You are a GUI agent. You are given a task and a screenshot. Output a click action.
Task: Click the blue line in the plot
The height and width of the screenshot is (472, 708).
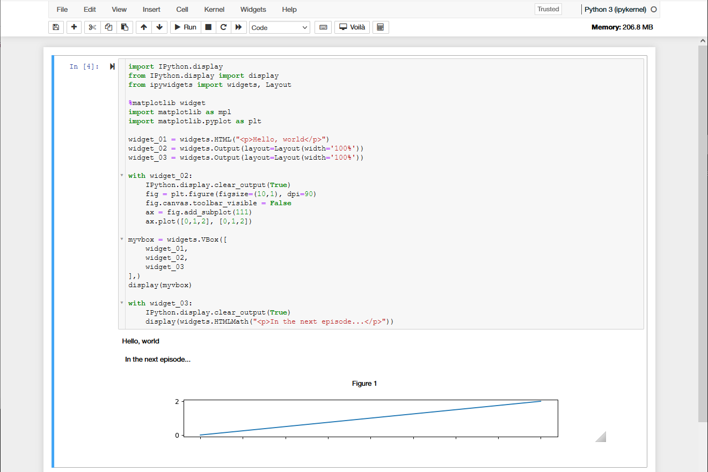click(370, 418)
